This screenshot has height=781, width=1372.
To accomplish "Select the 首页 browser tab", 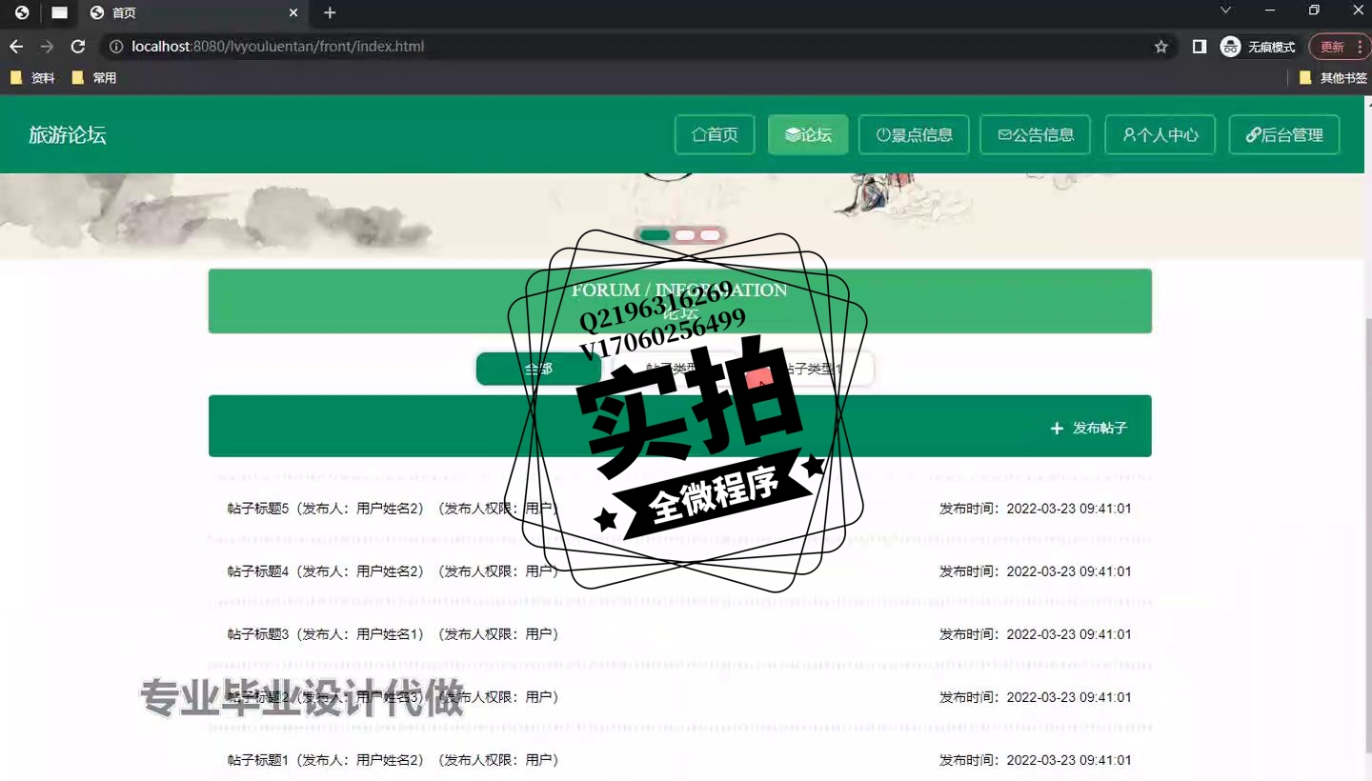I will 194,13.
